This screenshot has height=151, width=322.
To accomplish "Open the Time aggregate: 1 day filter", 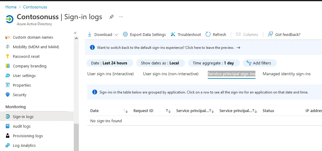I will (x=214, y=63).
